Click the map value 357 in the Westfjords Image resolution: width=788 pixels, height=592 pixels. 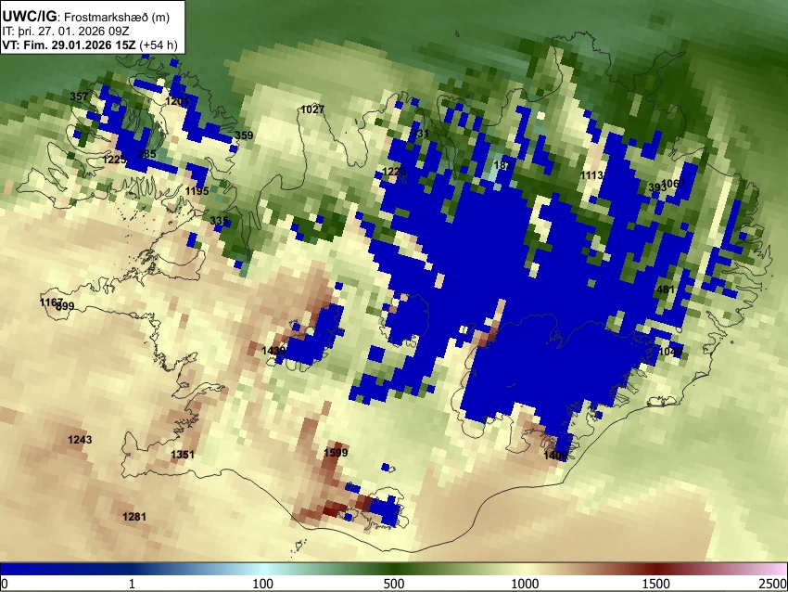(x=79, y=97)
